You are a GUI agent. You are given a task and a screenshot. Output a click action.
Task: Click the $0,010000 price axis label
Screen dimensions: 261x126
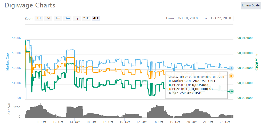(x=245, y=53)
